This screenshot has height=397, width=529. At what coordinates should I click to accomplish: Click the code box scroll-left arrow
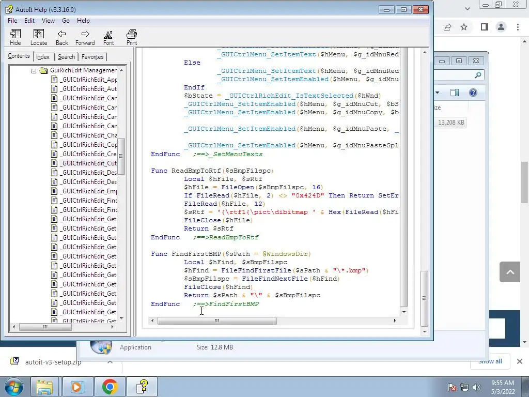tap(152, 320)
